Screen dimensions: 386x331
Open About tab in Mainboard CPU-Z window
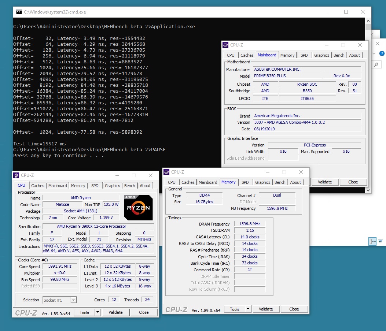[354, 55]
